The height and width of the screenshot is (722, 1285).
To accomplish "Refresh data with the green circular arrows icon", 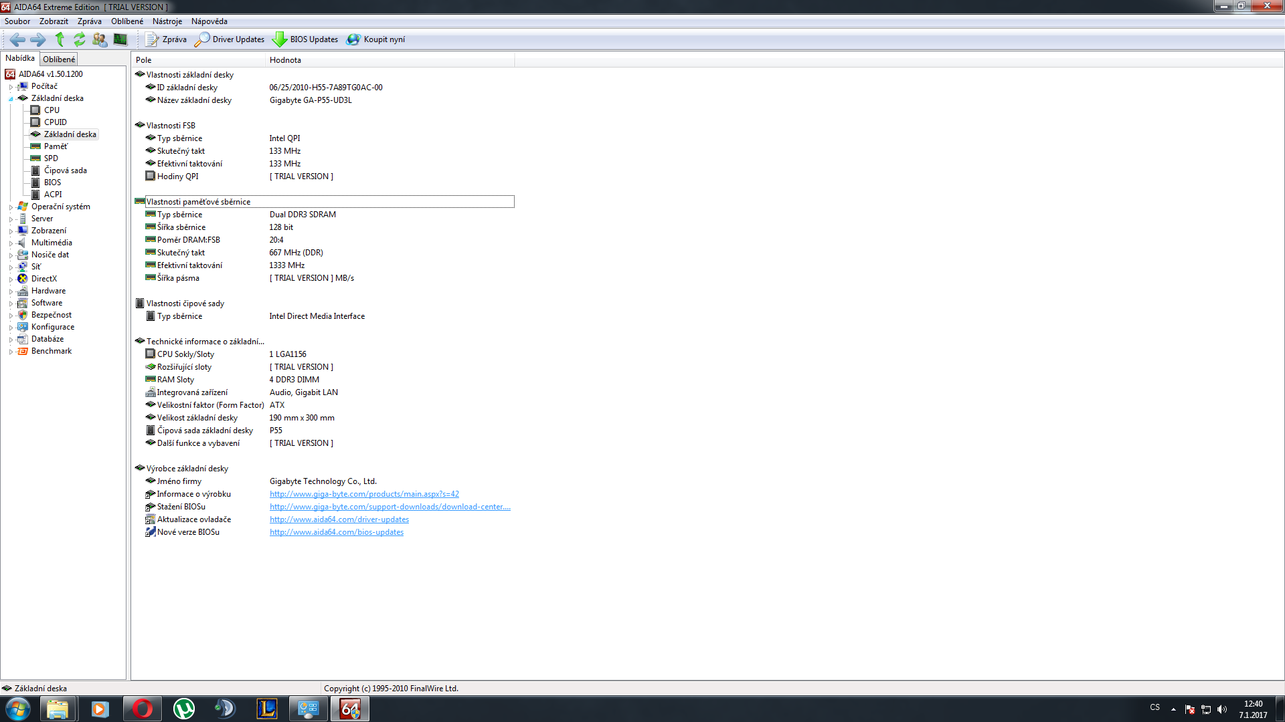I will pyautogui.click(x=80, y=39).
